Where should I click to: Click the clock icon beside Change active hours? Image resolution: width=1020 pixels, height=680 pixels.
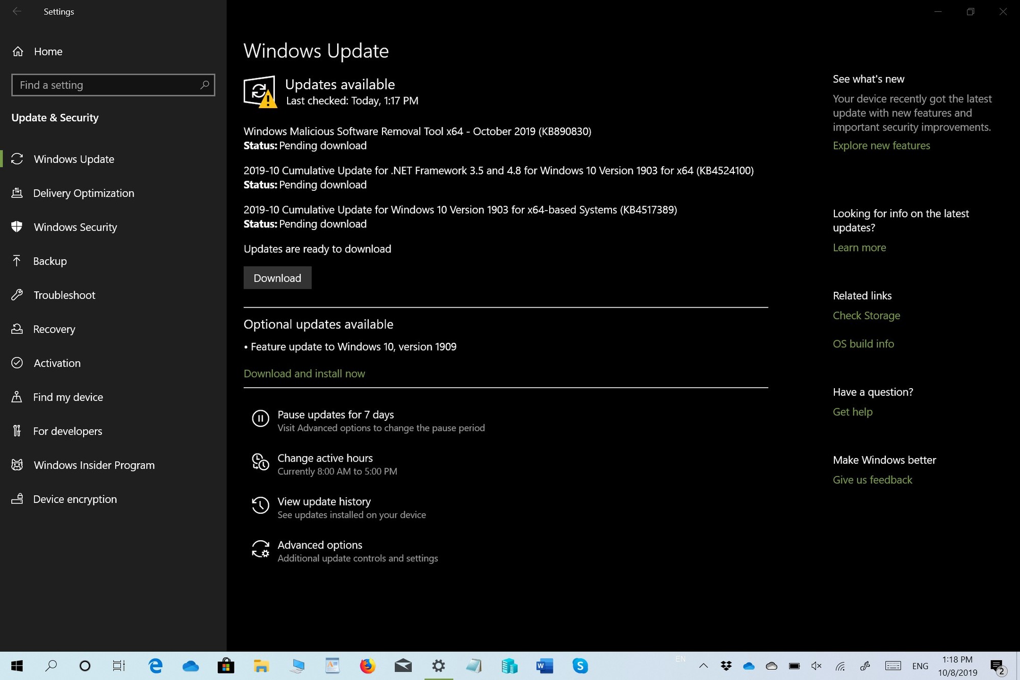[x=260, y=462]
